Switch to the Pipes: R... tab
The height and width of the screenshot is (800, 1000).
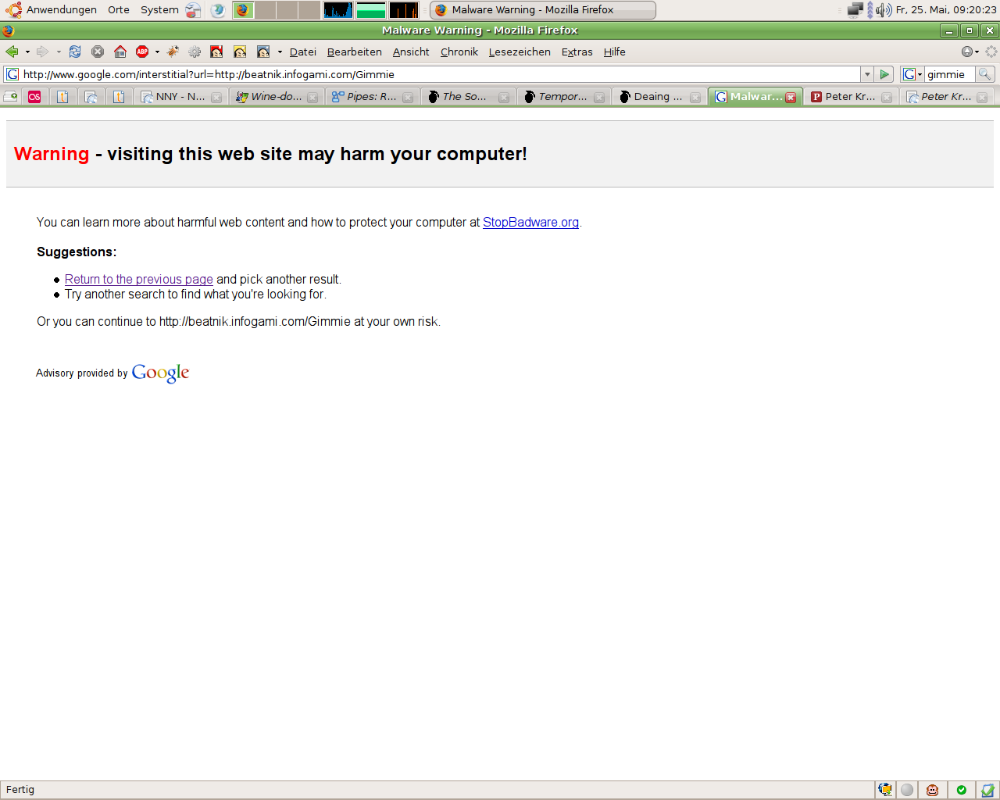coord(372,97)
